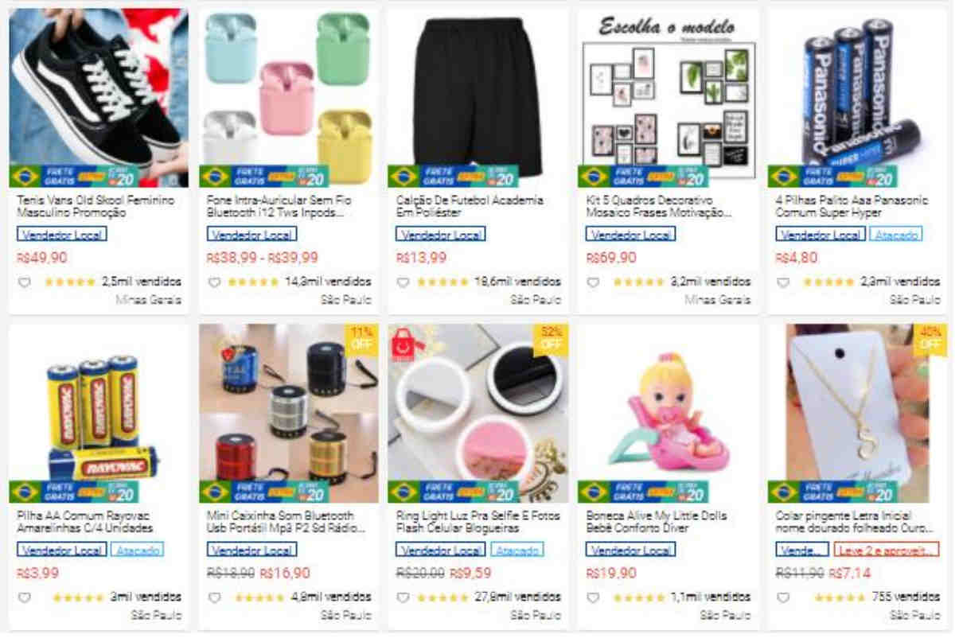
Task: Favorite the 4 Pilhas Palito Panasonic heart
Action: click(782, 282)
